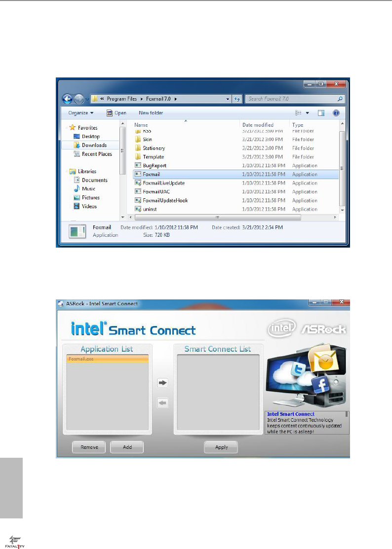392x549 pixels.
Task: Select the Stationery folder
Action: pos(154,148)
